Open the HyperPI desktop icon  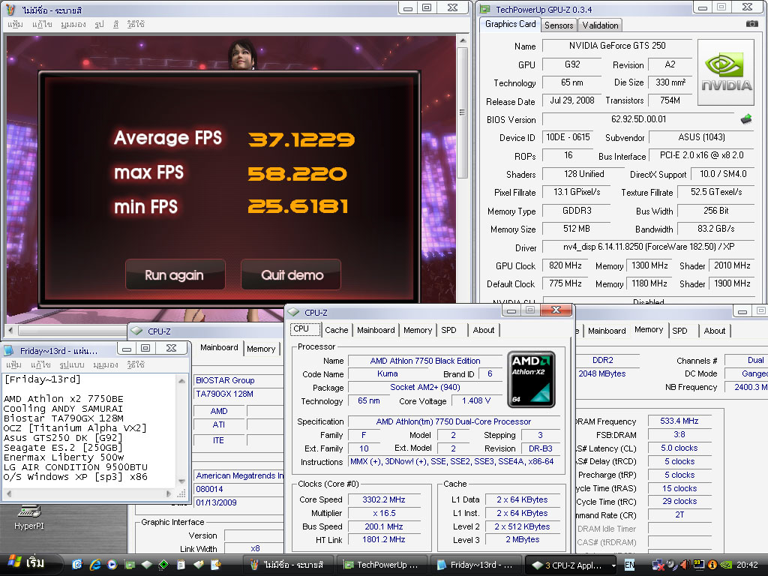[x=29, y=516]
